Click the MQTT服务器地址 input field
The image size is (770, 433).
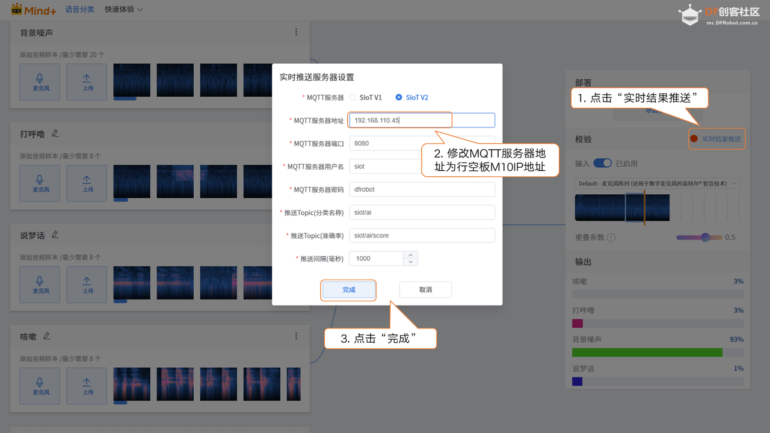tap(399, 120)
